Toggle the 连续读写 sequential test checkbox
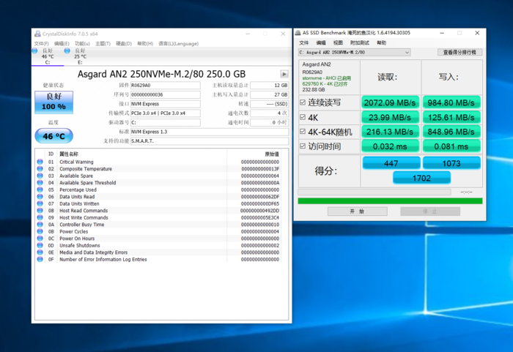This screenshot has height=352, width=513. 303,102
